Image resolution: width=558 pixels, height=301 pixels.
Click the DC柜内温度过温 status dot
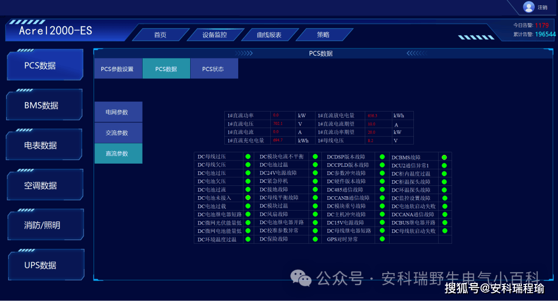[444, 173]
